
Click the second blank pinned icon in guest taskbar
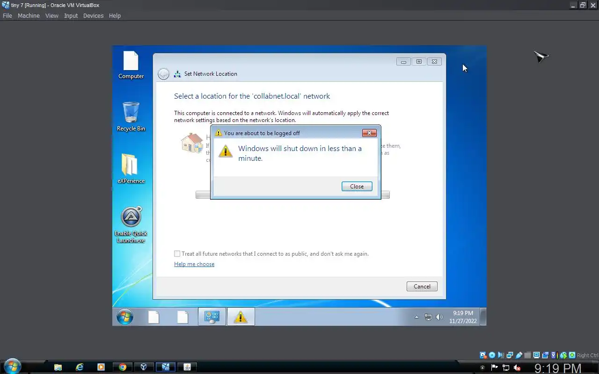coord(183,317)
